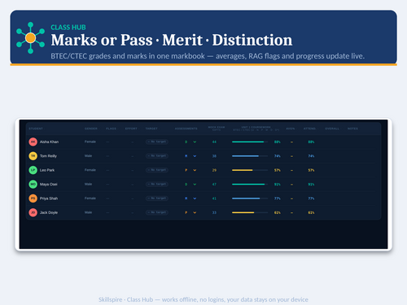407x305 pixels.
Task: Click the Student column header
Action: click(x=36, y=129)
